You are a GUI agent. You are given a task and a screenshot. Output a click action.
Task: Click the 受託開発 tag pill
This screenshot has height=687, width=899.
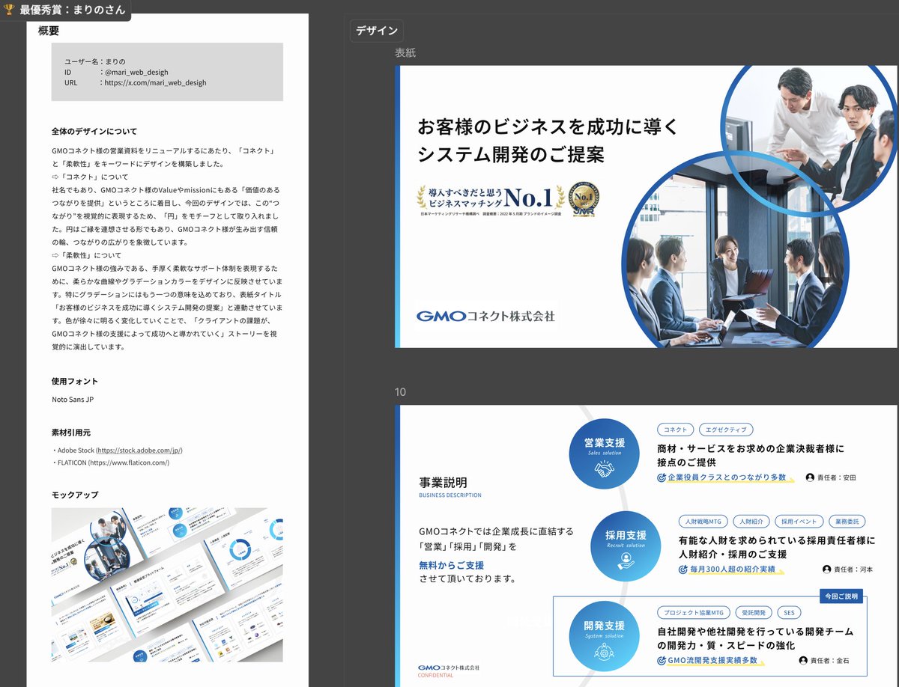point(753,613)
